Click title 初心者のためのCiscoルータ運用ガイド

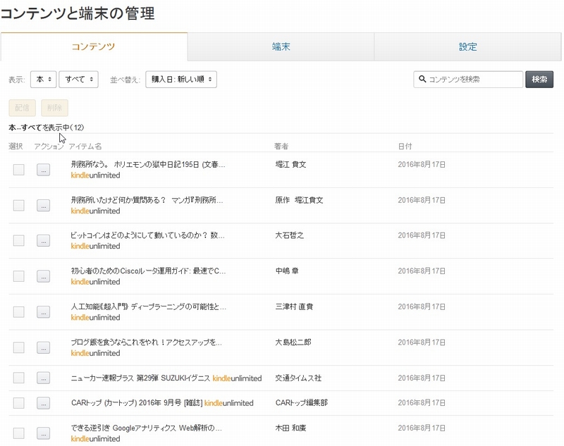coord(148,271)
